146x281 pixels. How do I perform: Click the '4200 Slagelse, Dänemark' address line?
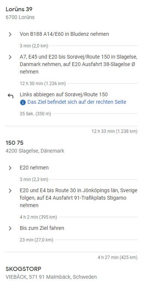(x=35, y=151)
